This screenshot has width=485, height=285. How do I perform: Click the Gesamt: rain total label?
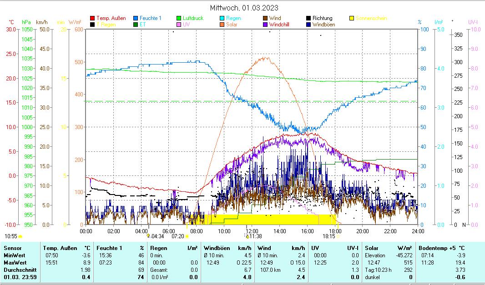[159, 270]
